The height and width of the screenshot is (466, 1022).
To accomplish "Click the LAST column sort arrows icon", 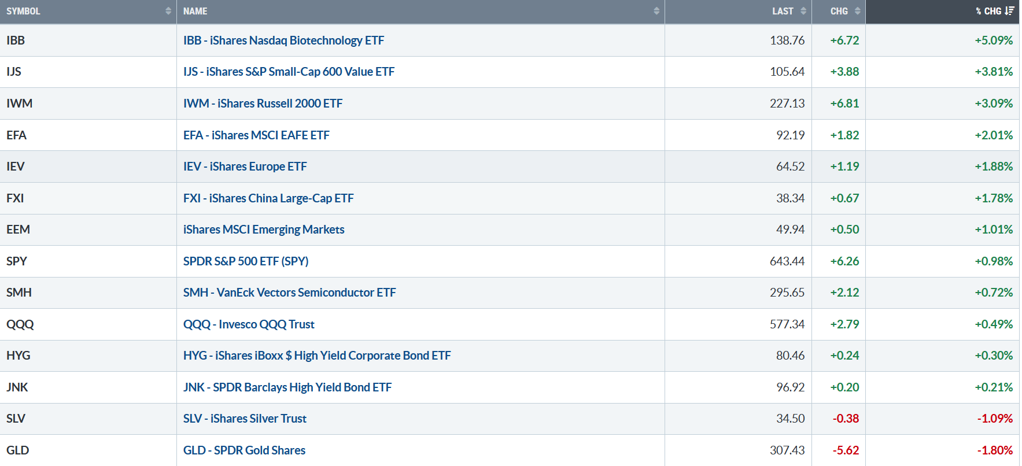I will pyautogui.click(x=803, y=11).
